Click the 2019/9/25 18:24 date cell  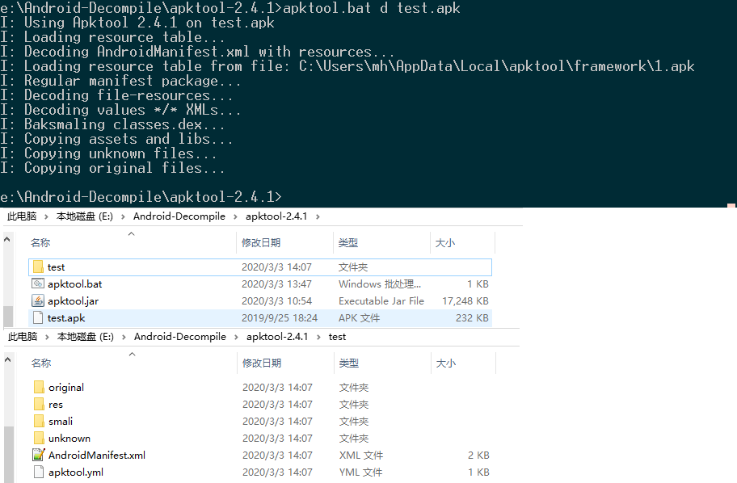pos(279,317)
